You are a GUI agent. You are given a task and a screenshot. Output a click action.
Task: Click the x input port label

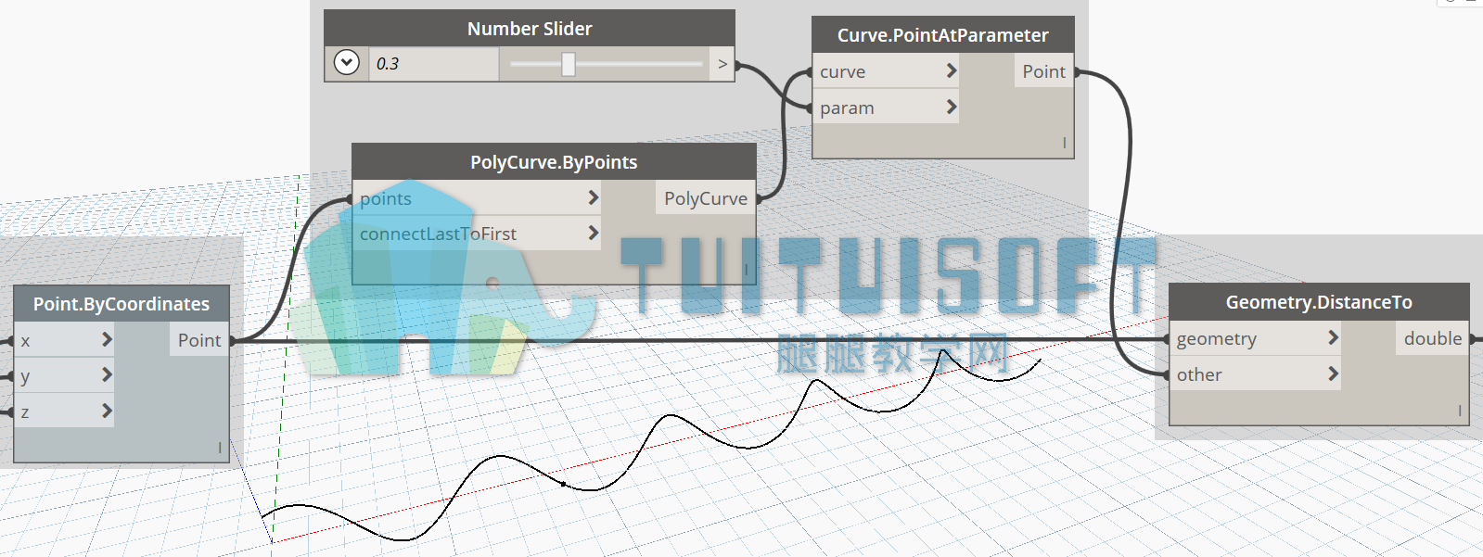(25, 340)
